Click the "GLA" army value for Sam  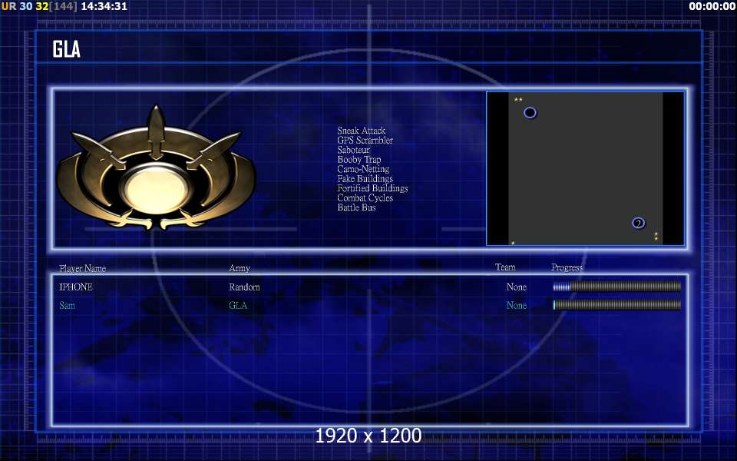click(x=238, y=305)
